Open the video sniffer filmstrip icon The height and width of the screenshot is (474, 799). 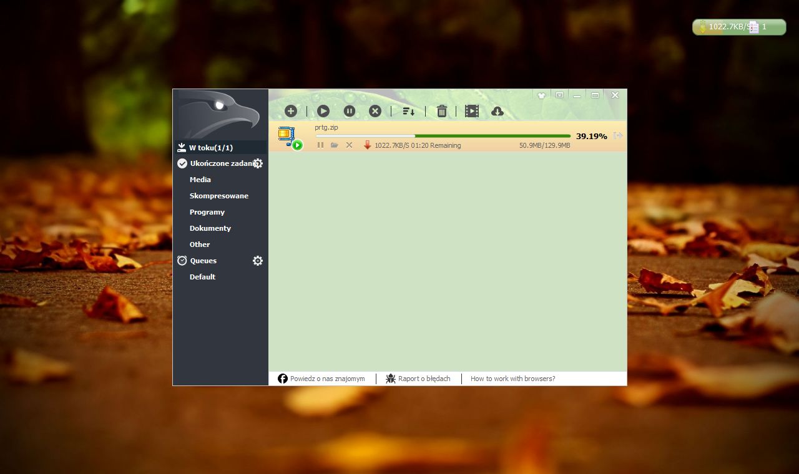[x=472, y=111]
